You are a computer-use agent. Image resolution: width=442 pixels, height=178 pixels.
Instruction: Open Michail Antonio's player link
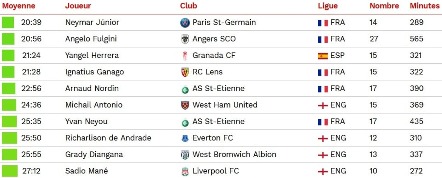[94, 105]
